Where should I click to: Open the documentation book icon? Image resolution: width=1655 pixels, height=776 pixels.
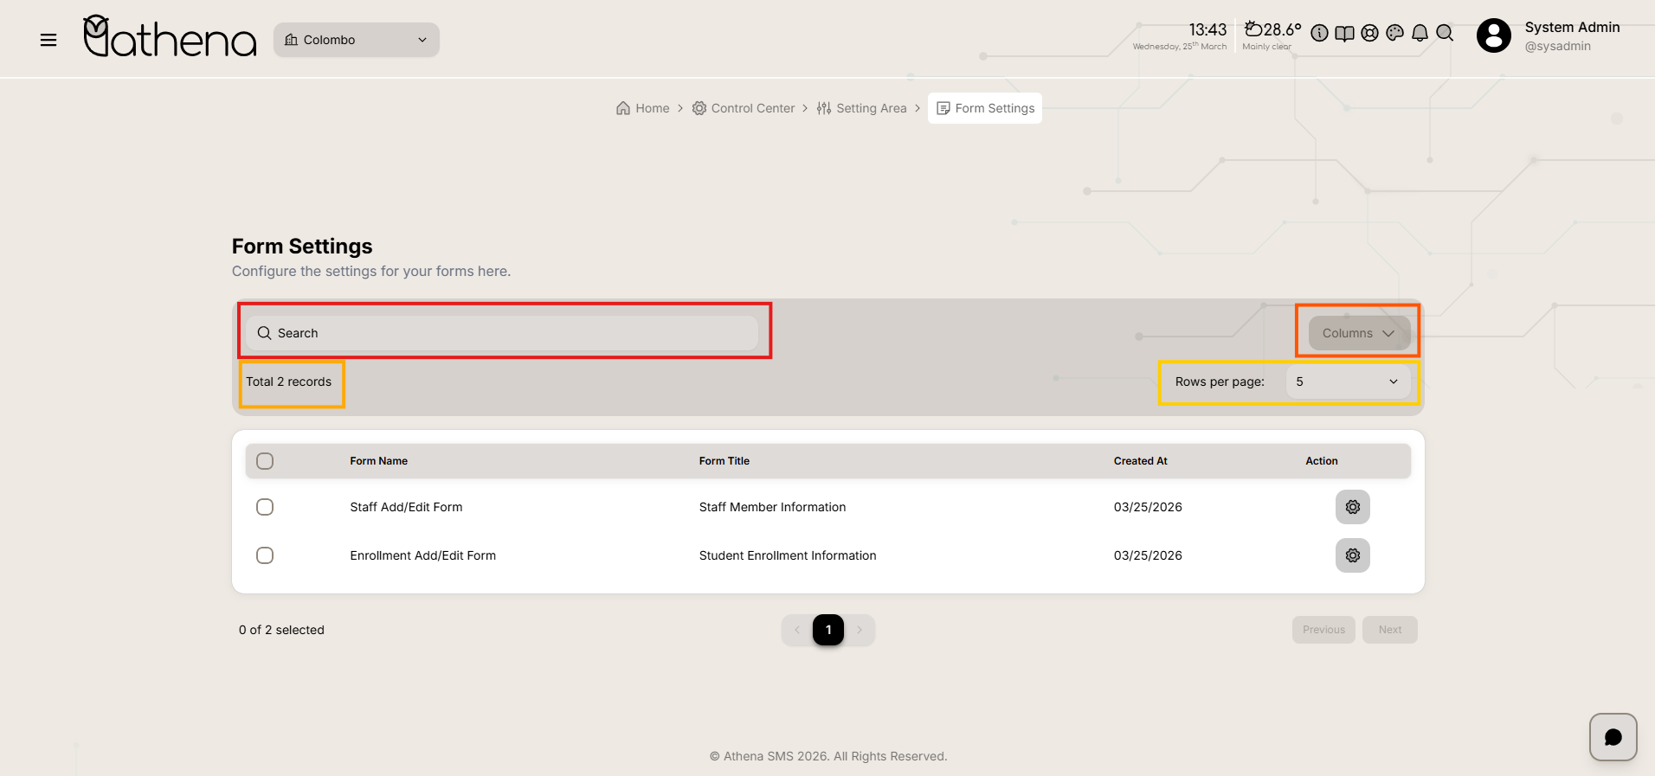tap(1344, 33)
